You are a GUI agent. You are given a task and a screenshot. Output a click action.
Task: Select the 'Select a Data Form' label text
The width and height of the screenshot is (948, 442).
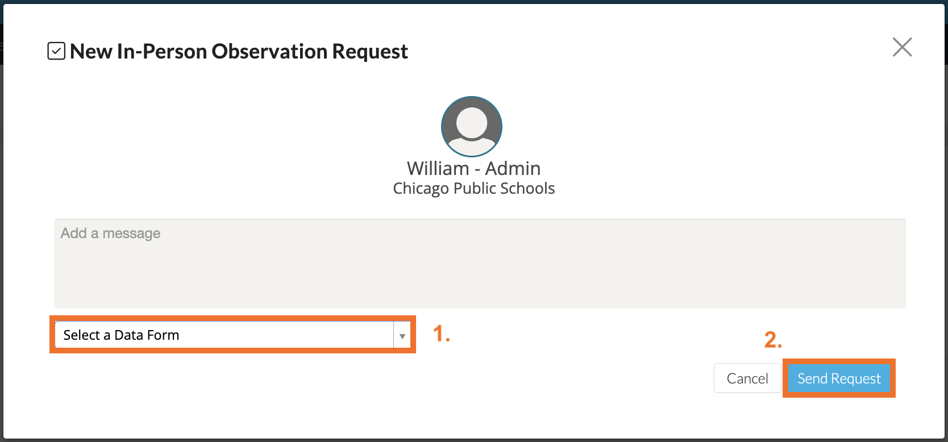(x=121, y=335)
